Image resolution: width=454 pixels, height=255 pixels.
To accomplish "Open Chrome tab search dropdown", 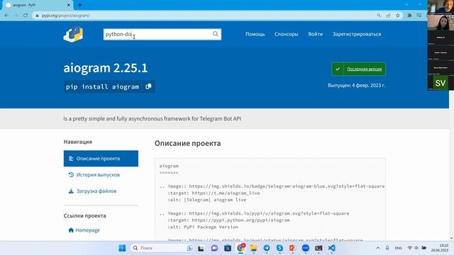I will (406, 5).
